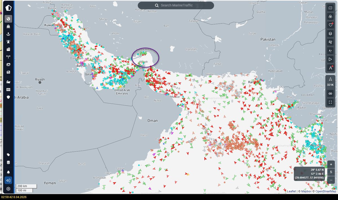
Task: Open the map style selector icon
Action: (x=330, y=8)
